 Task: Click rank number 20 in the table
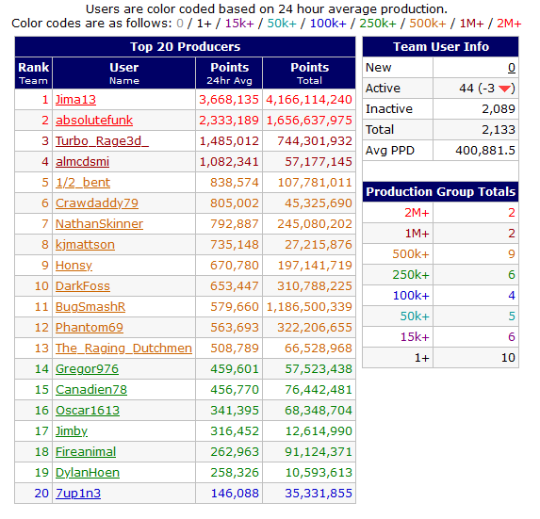pos(41,494)
